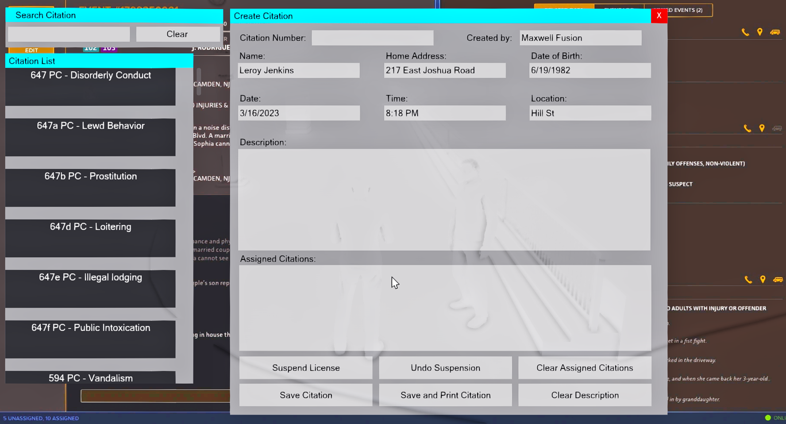Close the Create Citation dialog
This screenshot has height=424, width=786.
tap(659, 16)
